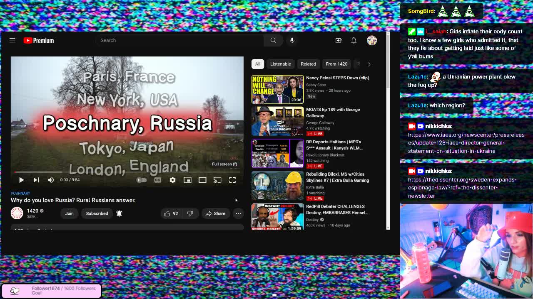Click the search magnifier button
The height and width of the screenshot is (299, 533).
pyautogui.click(x=273, y=40)
